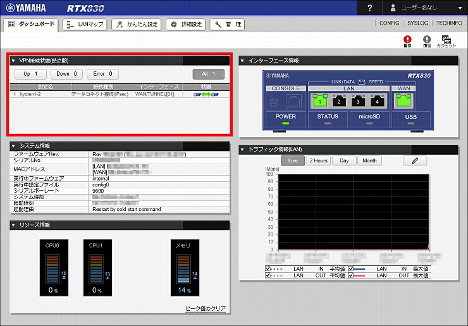Filter VPN list by Down 0
The width and height of the screenshot is (468, 326).
(x=66, y=74)
